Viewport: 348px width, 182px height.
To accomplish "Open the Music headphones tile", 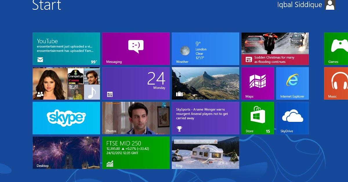I will click(336, 83).
